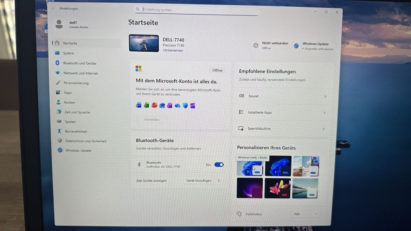Click Windows Update header status text
Viewport: 411px width, 231px height.
315,44
